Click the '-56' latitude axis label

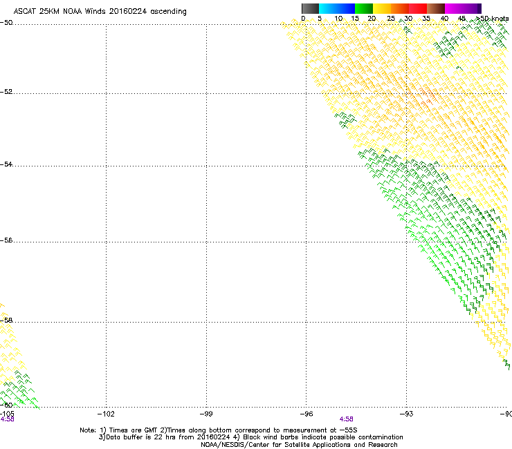[x=6, y=240]
